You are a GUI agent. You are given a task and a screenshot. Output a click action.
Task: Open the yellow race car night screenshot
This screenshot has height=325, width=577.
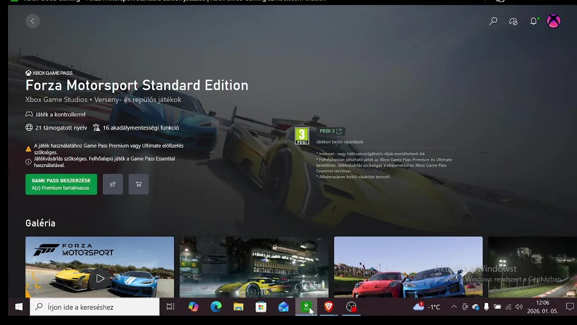(254, 267)
